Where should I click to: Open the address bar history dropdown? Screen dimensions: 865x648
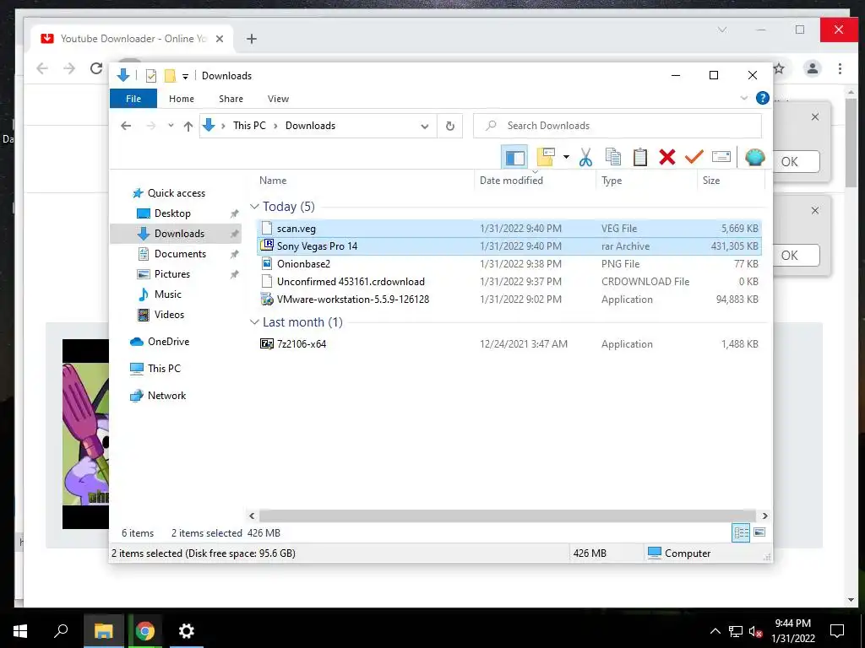424,127
